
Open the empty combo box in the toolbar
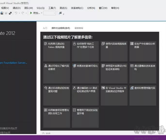(x=50, y=13)
